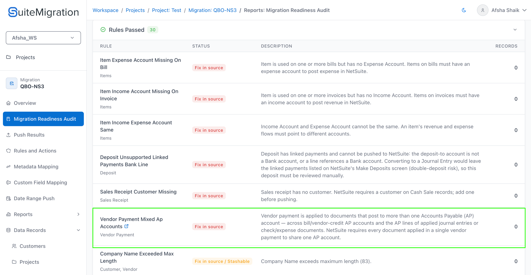Click the Overview home icon

pyautogui.click(x=8, y=103)
